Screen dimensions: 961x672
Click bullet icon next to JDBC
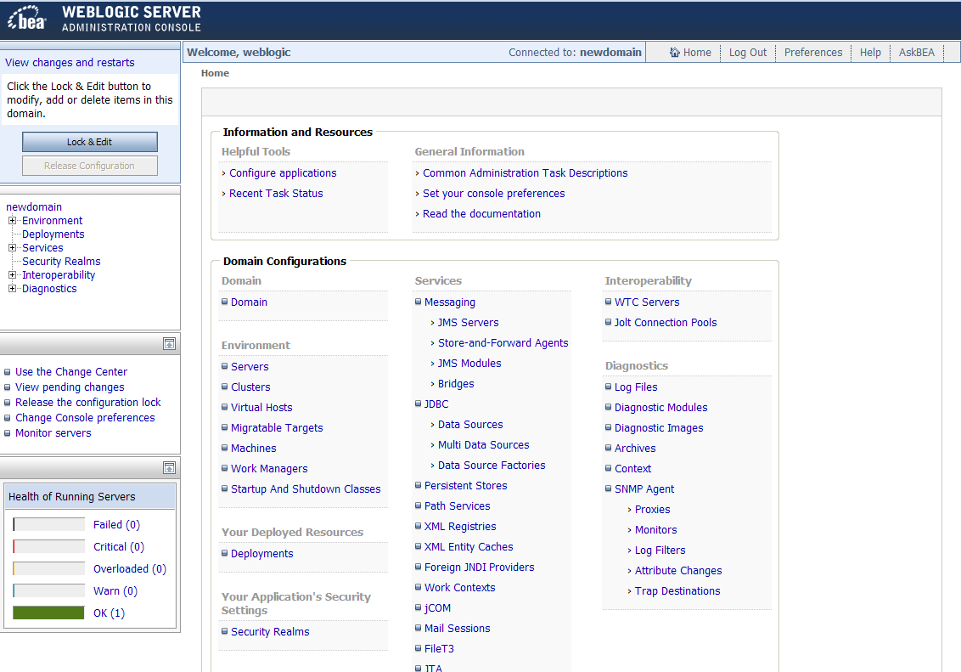tap(418, 404)
